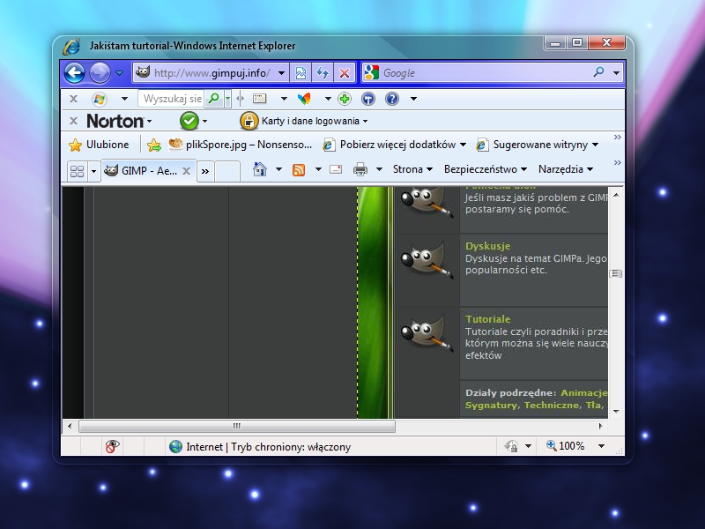Close the Norton toolbar
The width and height of the screenshot is (705, 529).
[x=74, y=121]
